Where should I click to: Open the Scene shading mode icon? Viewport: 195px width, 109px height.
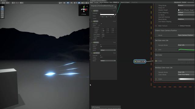point(60,3)
